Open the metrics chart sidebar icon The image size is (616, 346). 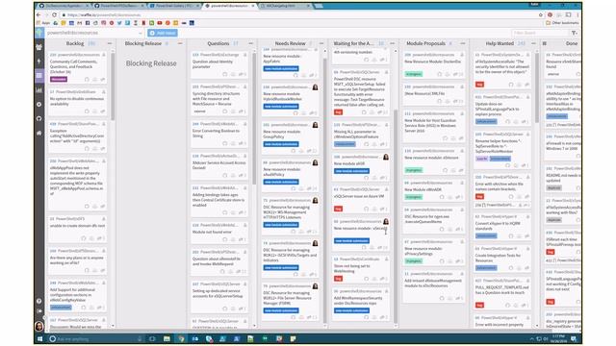[x=38, y=89]
